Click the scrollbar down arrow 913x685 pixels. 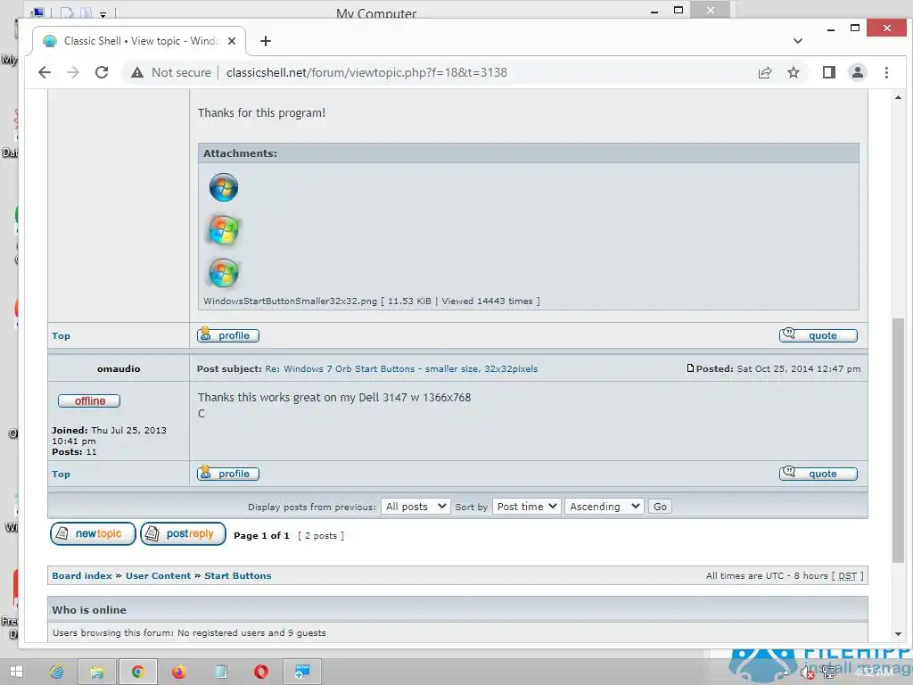click(x=898, y=634)
